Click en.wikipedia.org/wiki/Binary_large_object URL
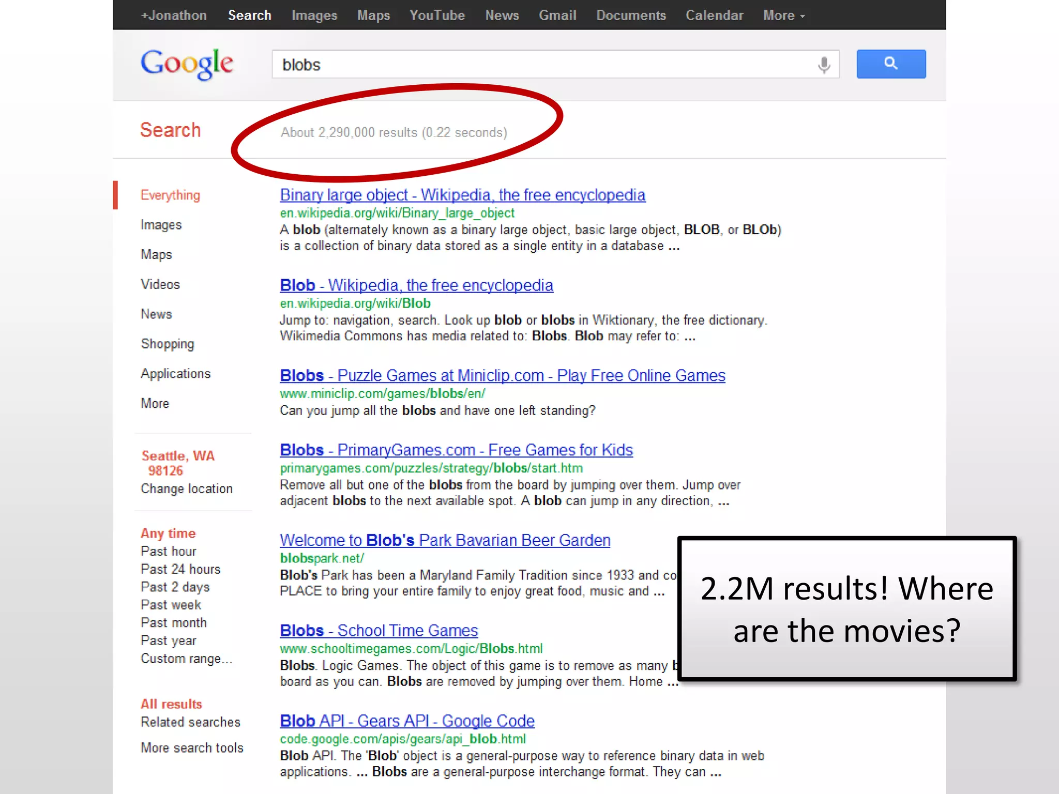The image size is (1059, 794). pos(397,213)
